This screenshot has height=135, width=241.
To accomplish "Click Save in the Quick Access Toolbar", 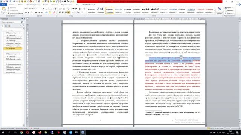I will click(7, 1).
